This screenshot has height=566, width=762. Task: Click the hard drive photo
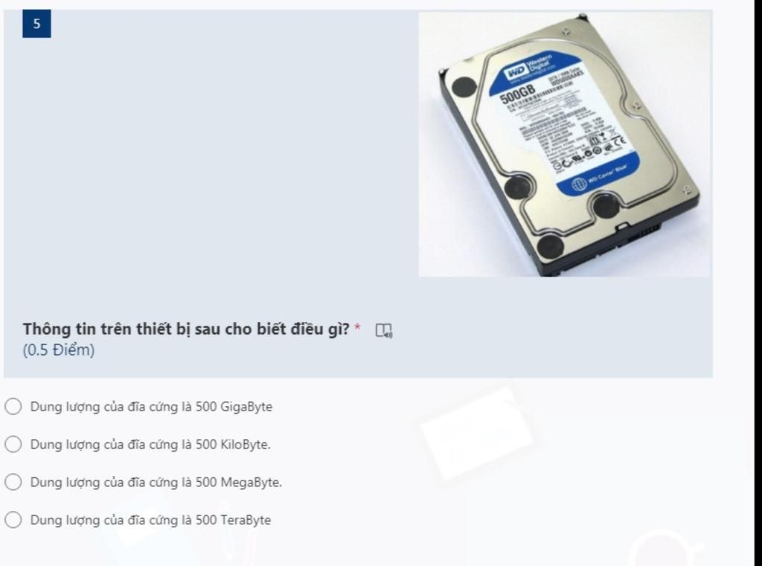[x=565, y=144]
